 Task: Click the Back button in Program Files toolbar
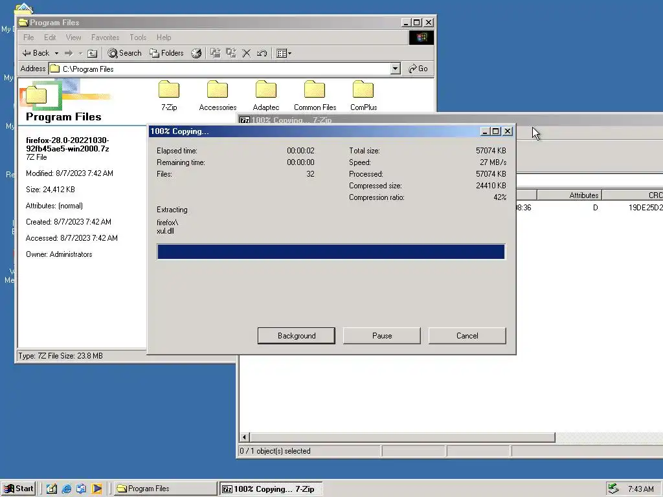pos(36,53)
